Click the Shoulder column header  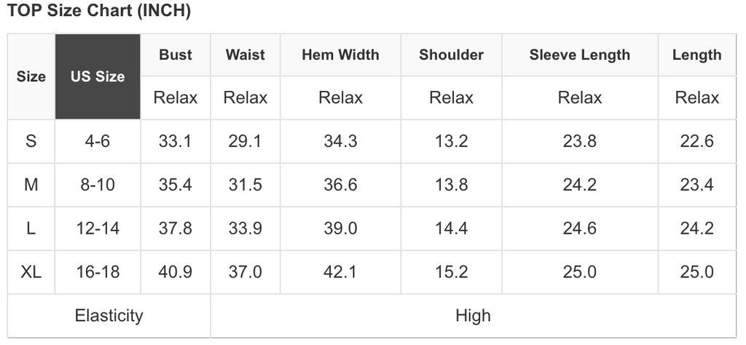(451, 55)
